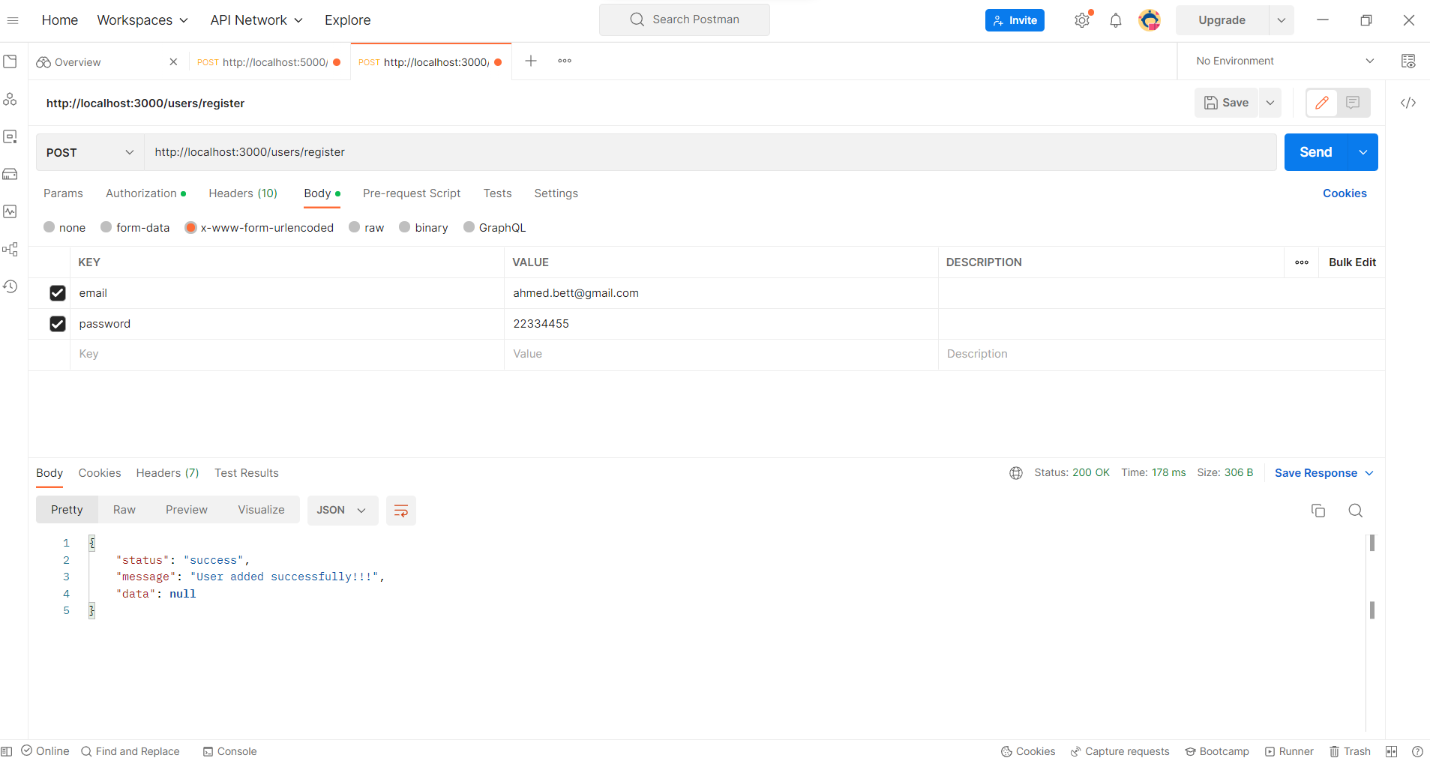The height and width of the screenshot is (761, 1430).
Task: Open the History sidebar panel
Action: (x=10, y=286)
